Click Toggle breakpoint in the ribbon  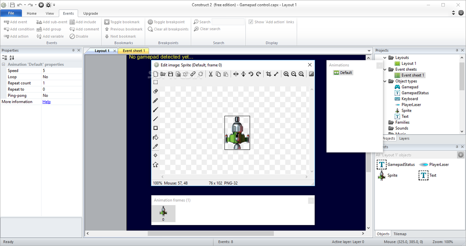tap(166, 22)
